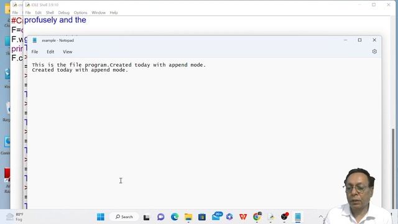Click the Notepad app icon in its title bar
Screen dimensions: 398x224
click(x=35, y=40)
